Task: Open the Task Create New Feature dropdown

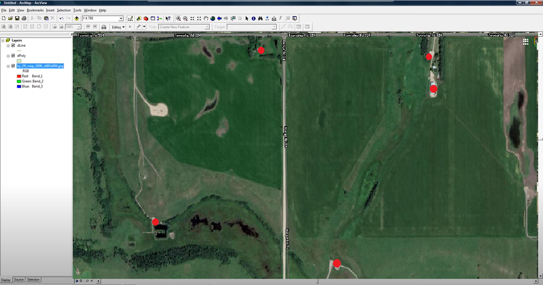Action: coord(207,27)
